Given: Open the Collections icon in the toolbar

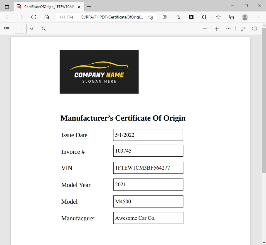Looking at the screenshot, I should [x=231, y=17].
